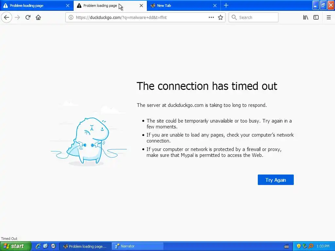This screenshot has height=251, width=335.
Task: Click the duckduckgo.com address bar URL
Action: [x=121, y=18]
